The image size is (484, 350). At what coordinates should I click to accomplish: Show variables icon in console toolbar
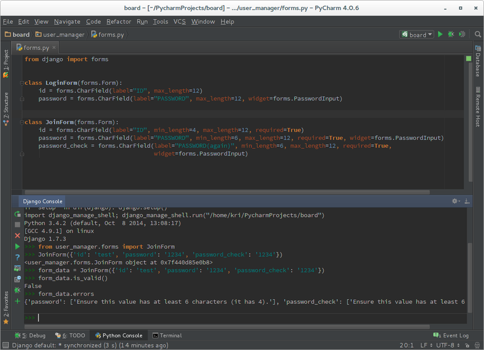click(17, 268)
